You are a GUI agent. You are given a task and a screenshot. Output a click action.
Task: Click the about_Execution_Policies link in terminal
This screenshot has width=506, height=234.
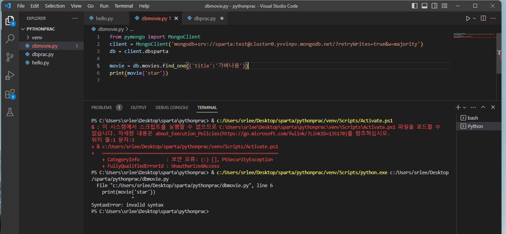pyautogui.click(x=254, y=134)
